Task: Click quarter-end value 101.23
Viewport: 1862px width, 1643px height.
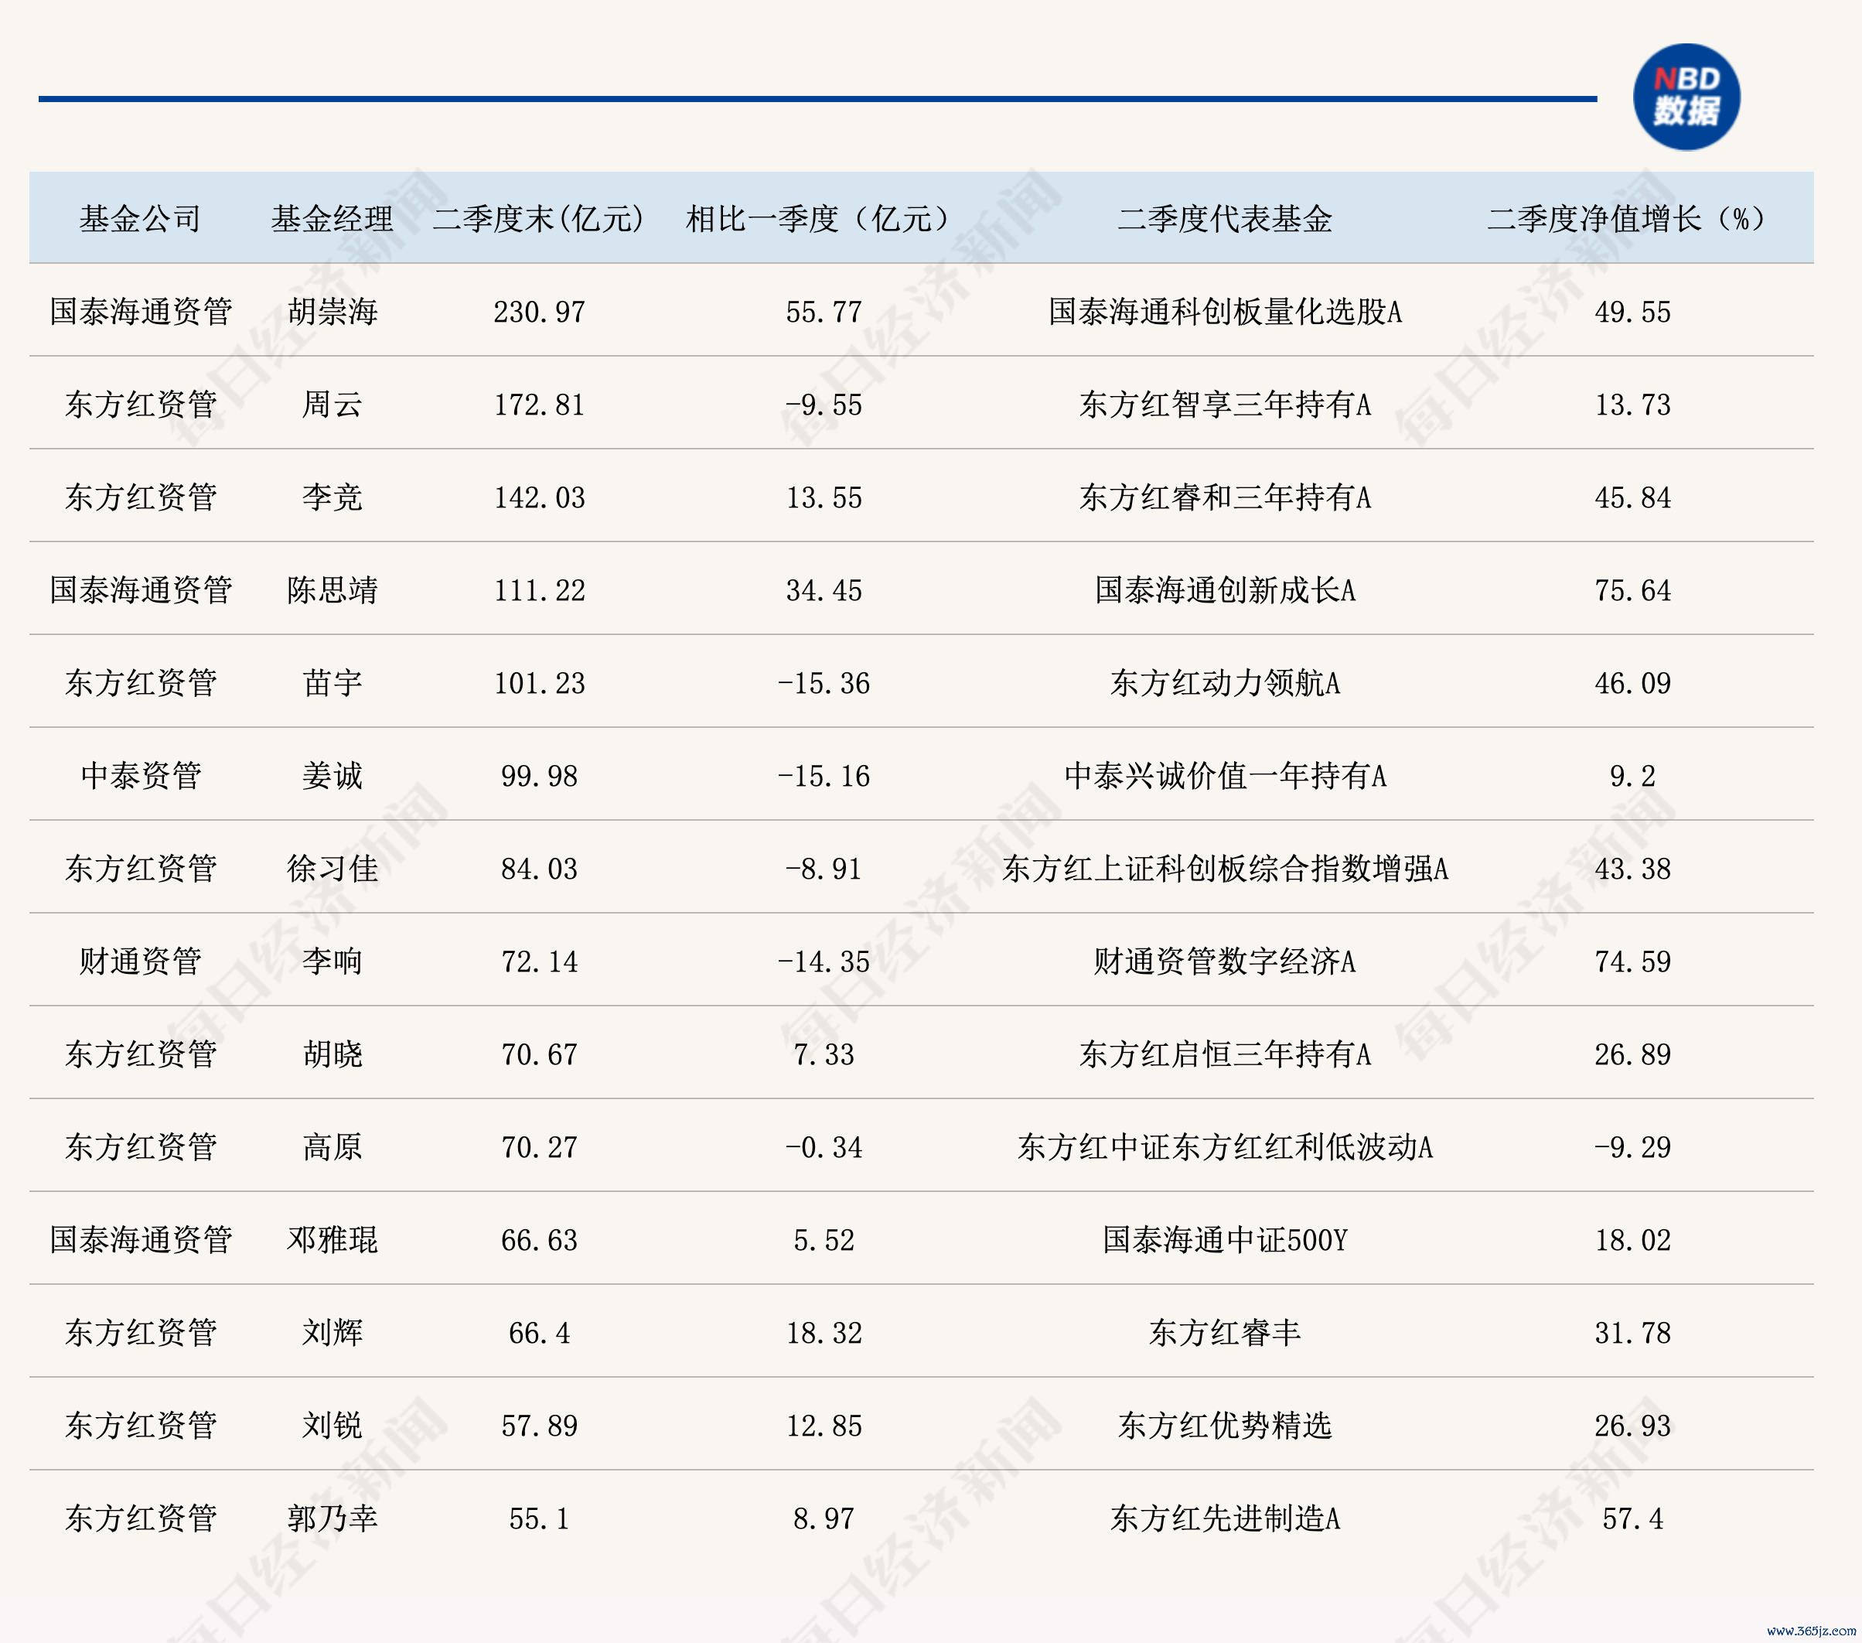Action: (x=539, y=685)
